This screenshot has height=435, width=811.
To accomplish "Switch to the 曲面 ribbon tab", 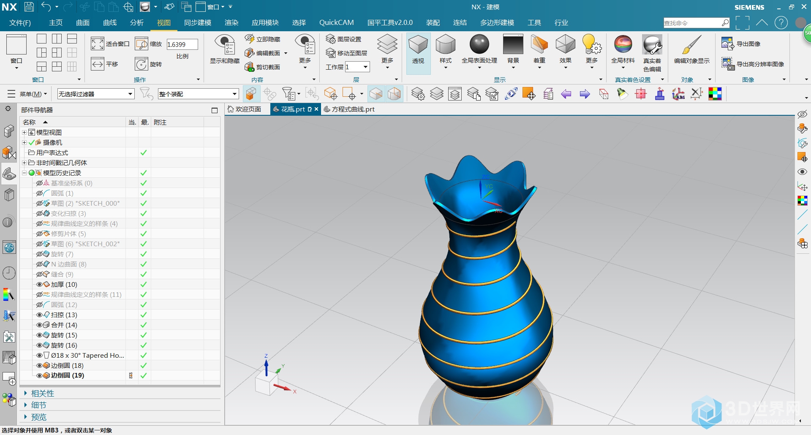I will pos(83,22).
